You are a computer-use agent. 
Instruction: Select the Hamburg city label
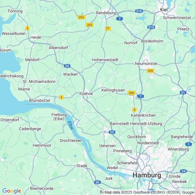[147, 175]
